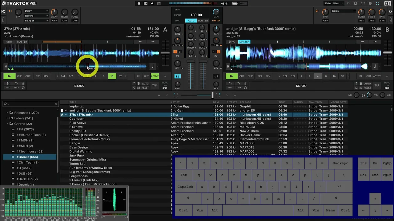Toggle fullscreen mode icon in header
The width and height of the screenshot is (394, 221).
coord(377,3)
